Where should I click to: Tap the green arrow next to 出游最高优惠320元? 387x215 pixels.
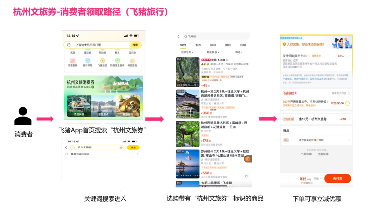tap(93, 87)
